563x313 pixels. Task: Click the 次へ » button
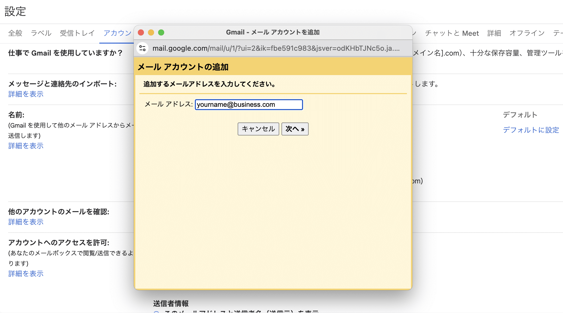[x=295, y=129]
